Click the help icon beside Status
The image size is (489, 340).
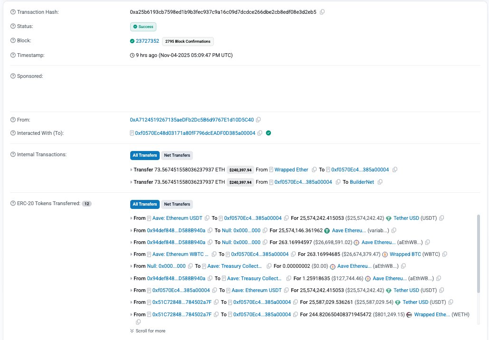point(13,26)
